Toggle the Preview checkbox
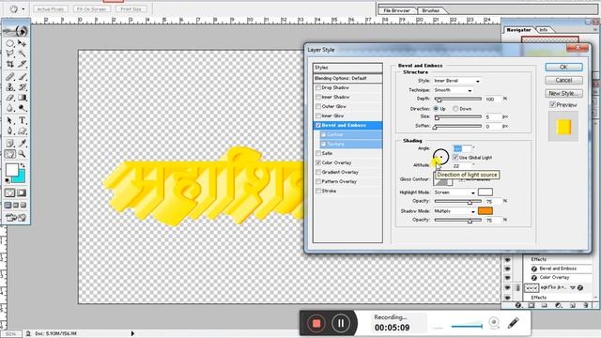Viewport: 601px width, 338px height. pyautogui.click(x=552, y=104)
